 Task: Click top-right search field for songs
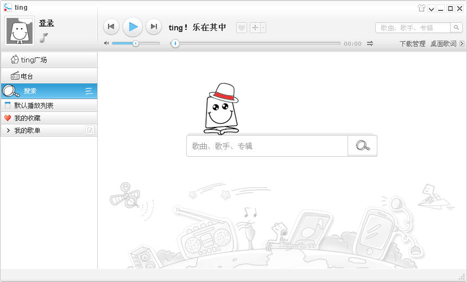click(413, 28)
